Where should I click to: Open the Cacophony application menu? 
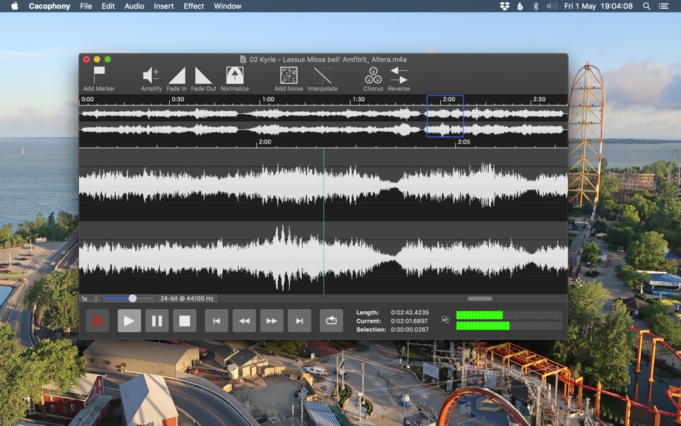[49, 6]
